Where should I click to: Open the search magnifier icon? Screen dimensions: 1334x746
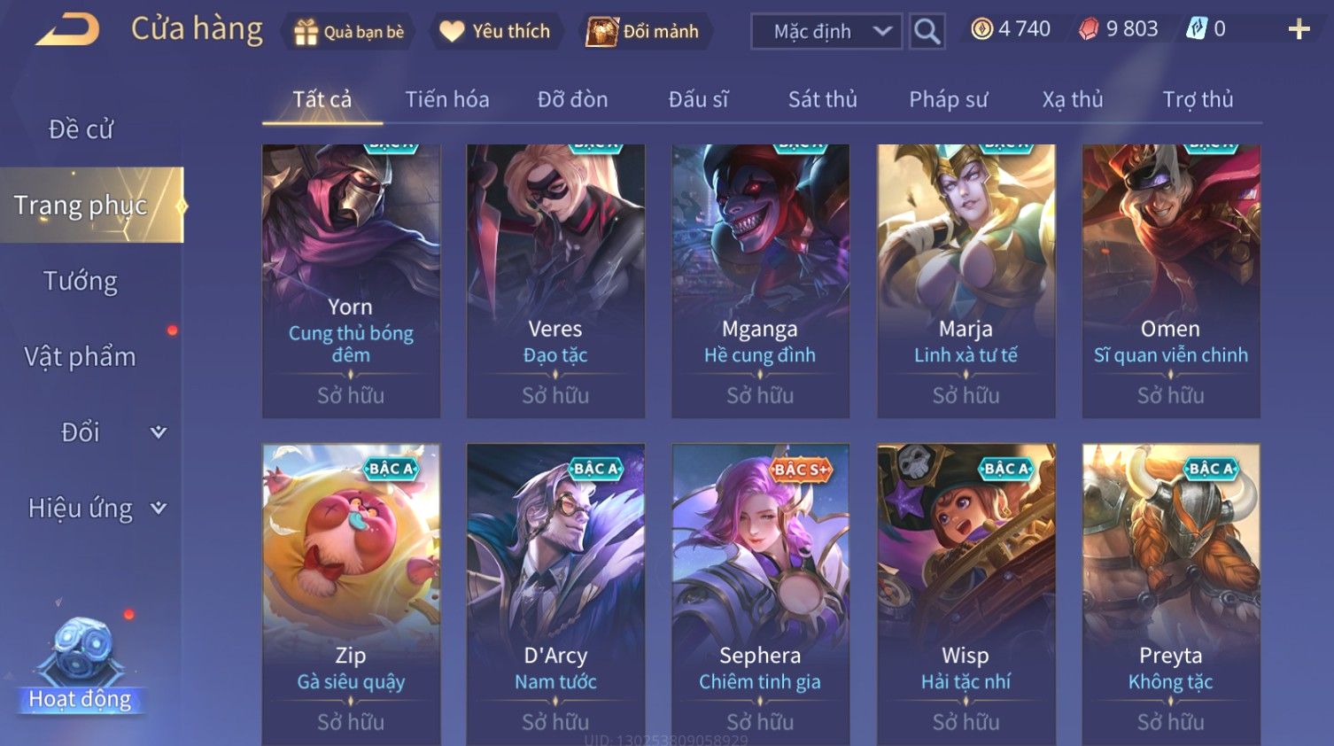pyautogui.click(x=927, y=31)
